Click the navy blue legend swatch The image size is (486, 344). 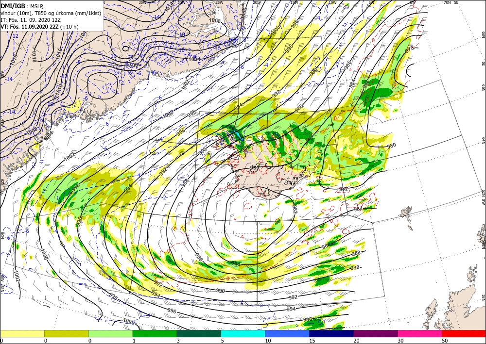pyautogui.click(x=331, y=333)
